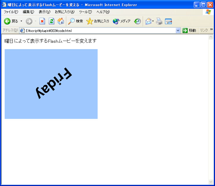Screen dimensions: 215x186
Task: Click the scrollbar up arrow
Action: click(x=211, y=37)
